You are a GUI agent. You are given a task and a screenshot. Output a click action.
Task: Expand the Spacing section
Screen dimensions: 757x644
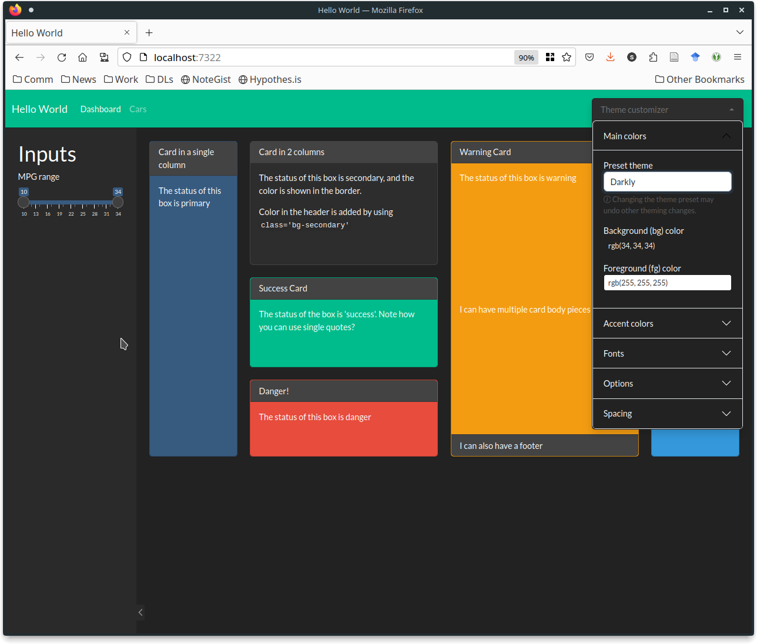(x=668, y=413)
